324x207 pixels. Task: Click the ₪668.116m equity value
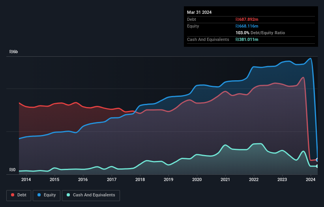click(x=247, y=26)
